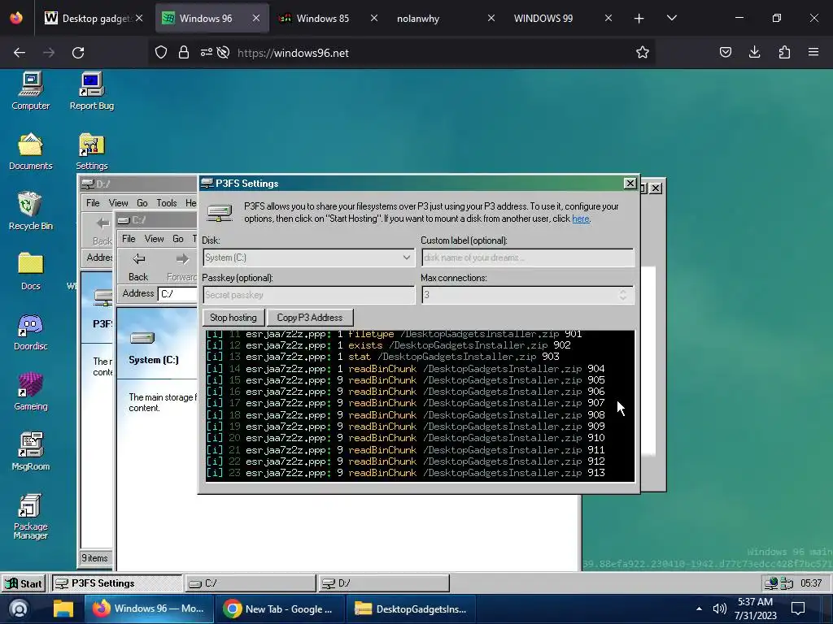
Task: Click the permissions icon in address bar
Action: [x=207, y=53]
